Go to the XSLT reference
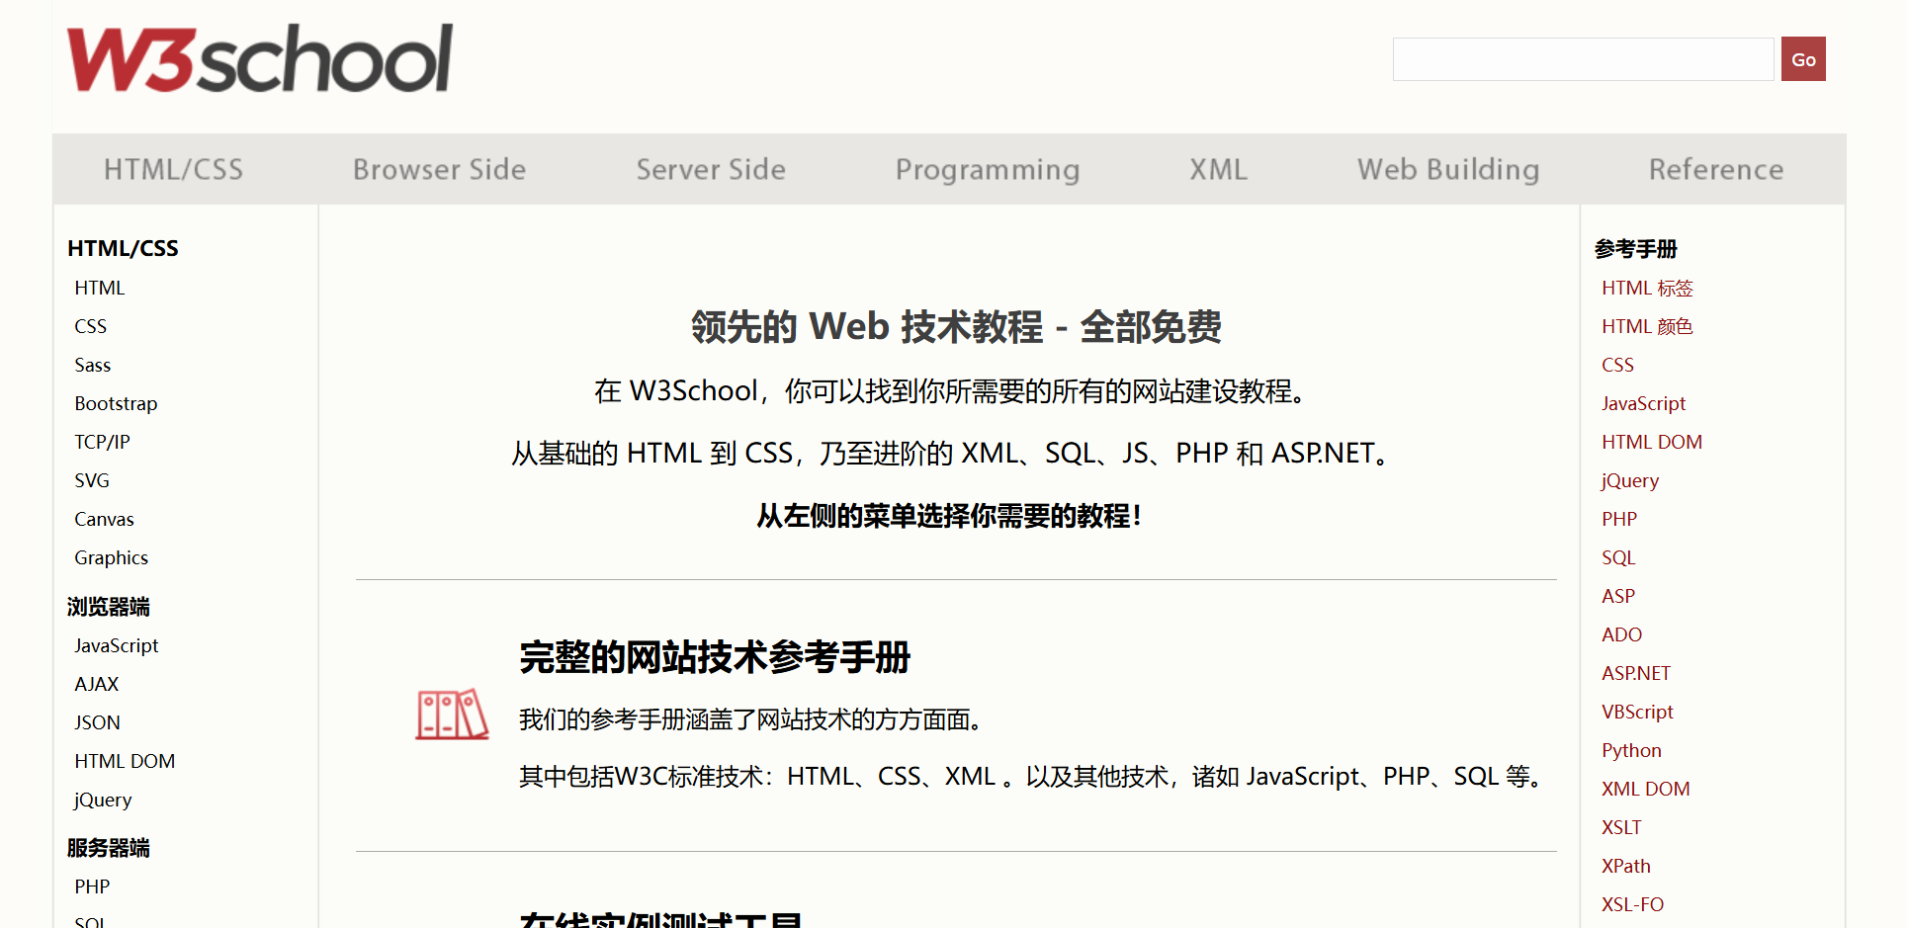The height and width of the screenshot is (928, 1907). 1621,827
